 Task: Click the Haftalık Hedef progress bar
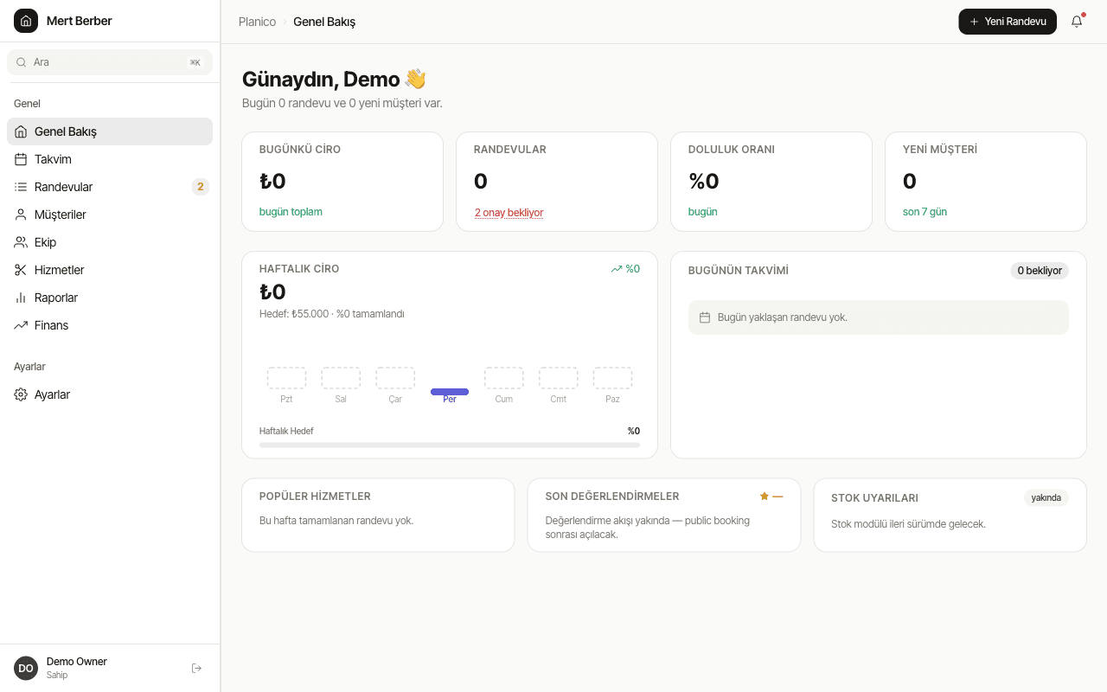[450, 445]
